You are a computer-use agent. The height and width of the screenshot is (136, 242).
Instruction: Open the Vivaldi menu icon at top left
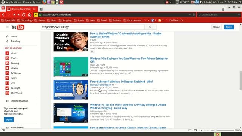3,8
